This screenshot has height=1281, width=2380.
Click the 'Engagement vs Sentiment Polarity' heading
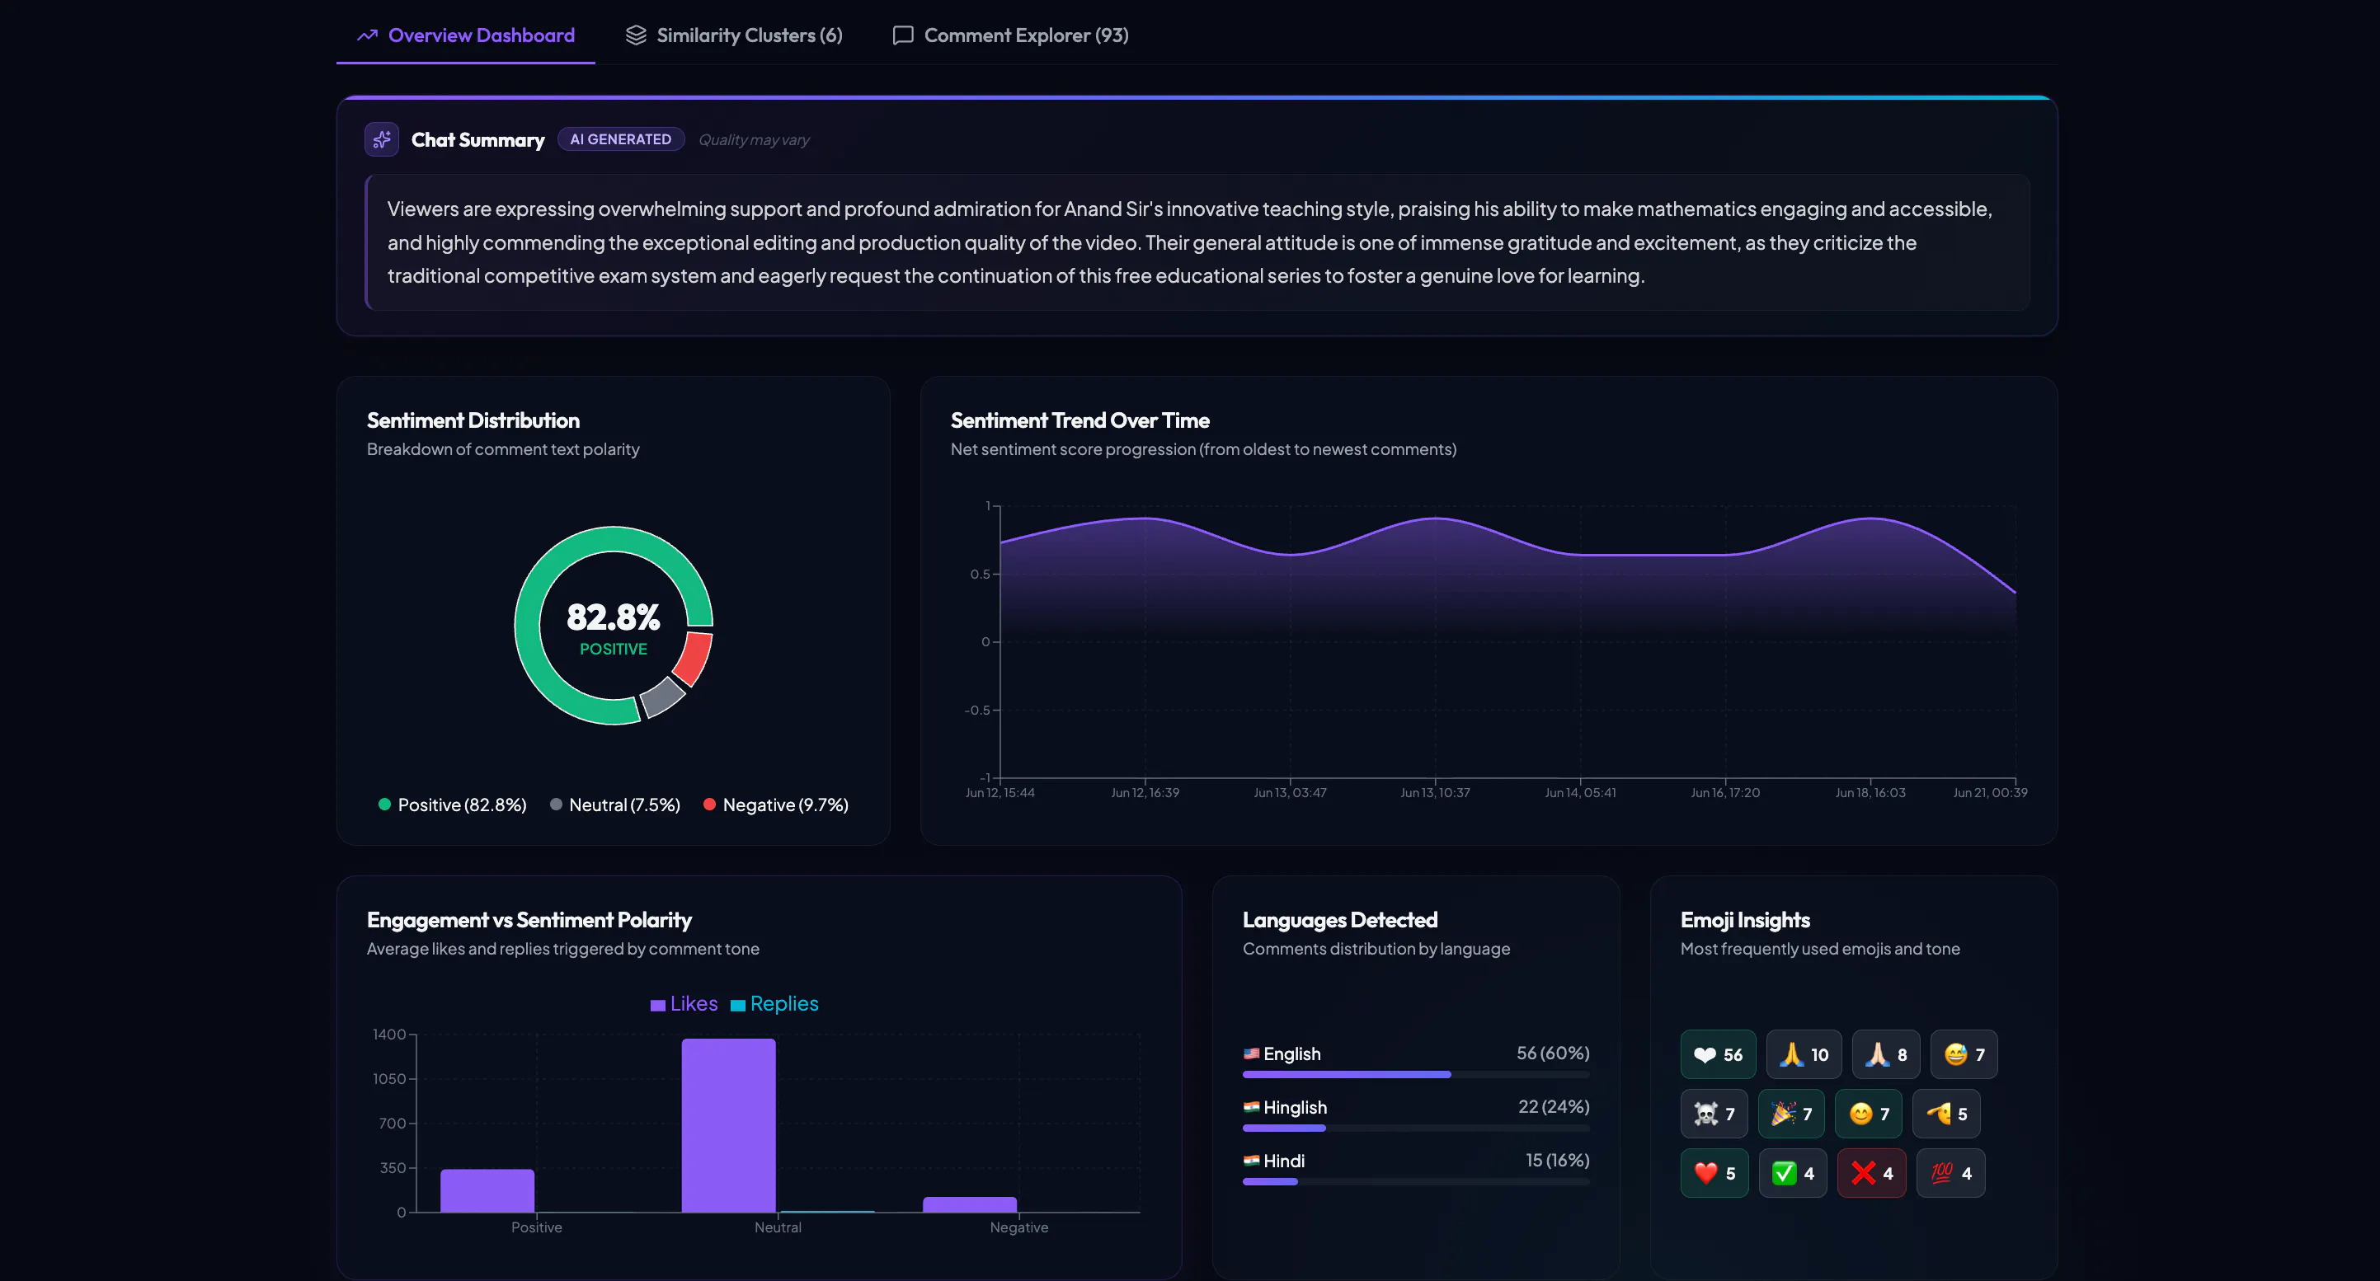pos(529,920)
